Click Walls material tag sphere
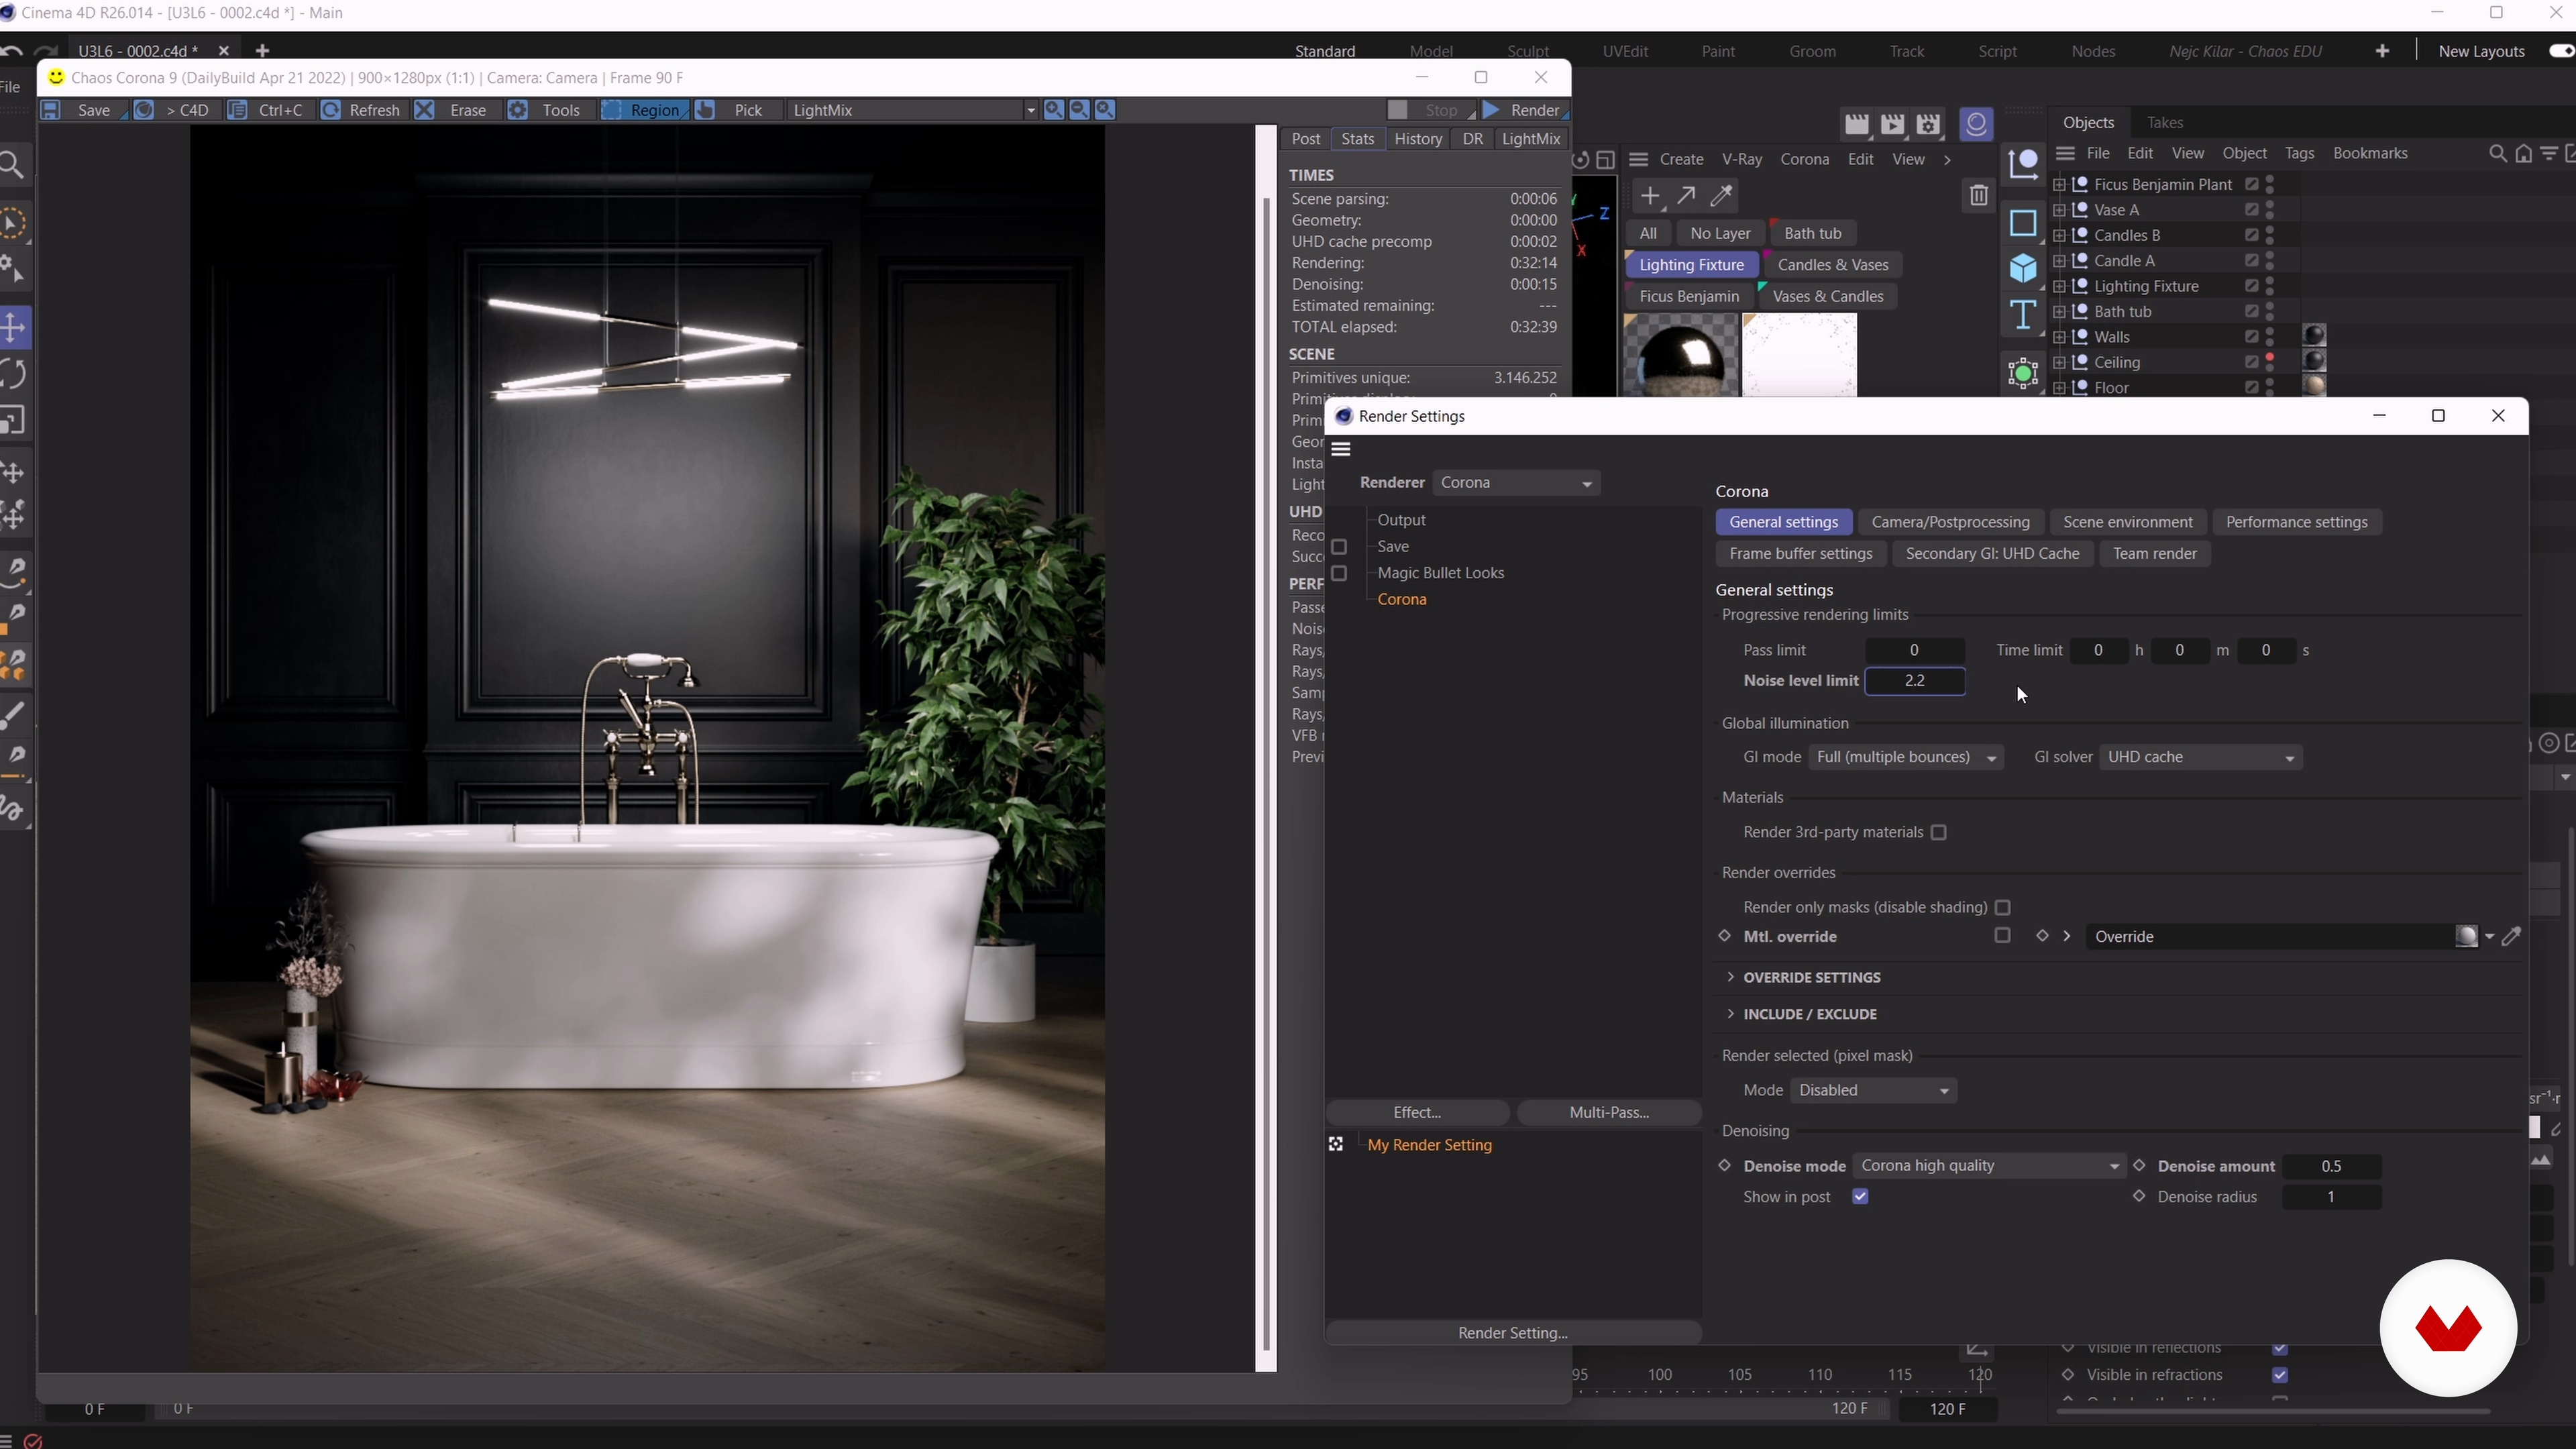The width and height of the screenshot is (2576, 1449). click(2315, 336)
